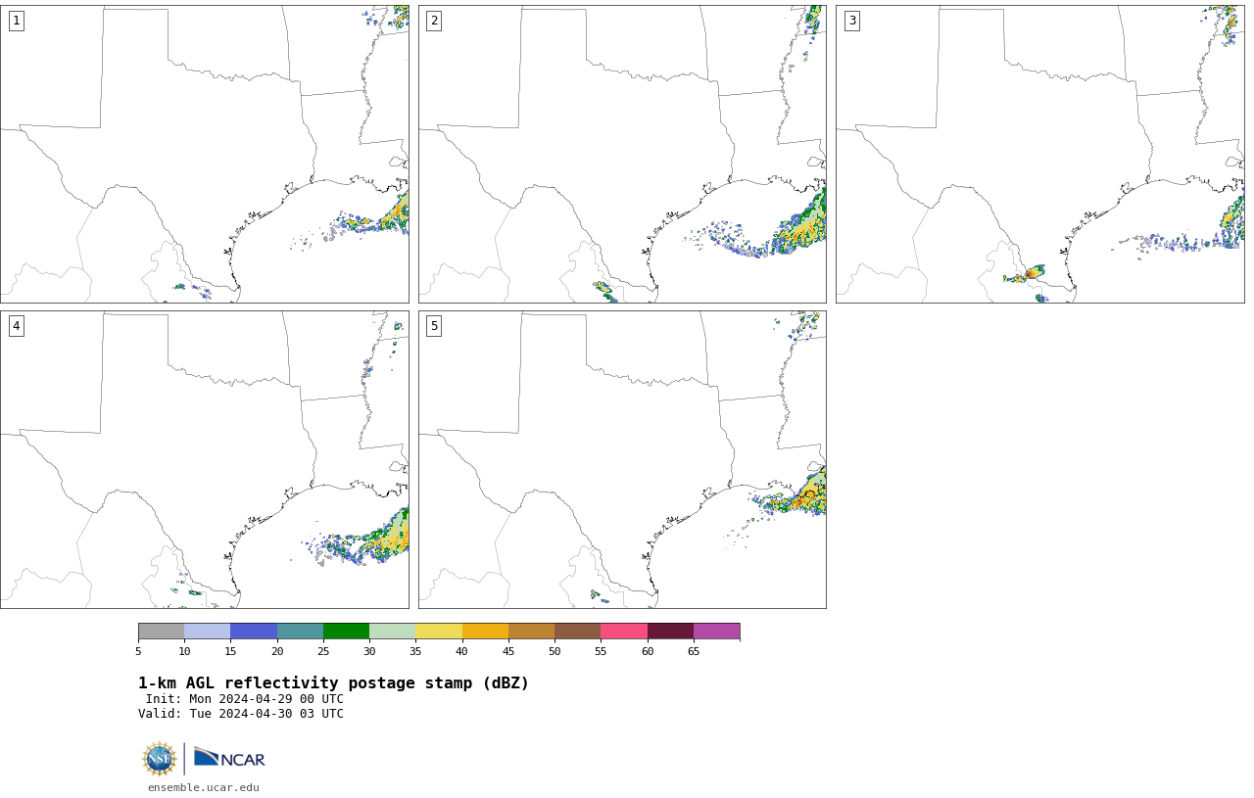Click the dark green 25-30 dBZ swatch
This screenshot has height=798, width=1254.
[346, 632]
